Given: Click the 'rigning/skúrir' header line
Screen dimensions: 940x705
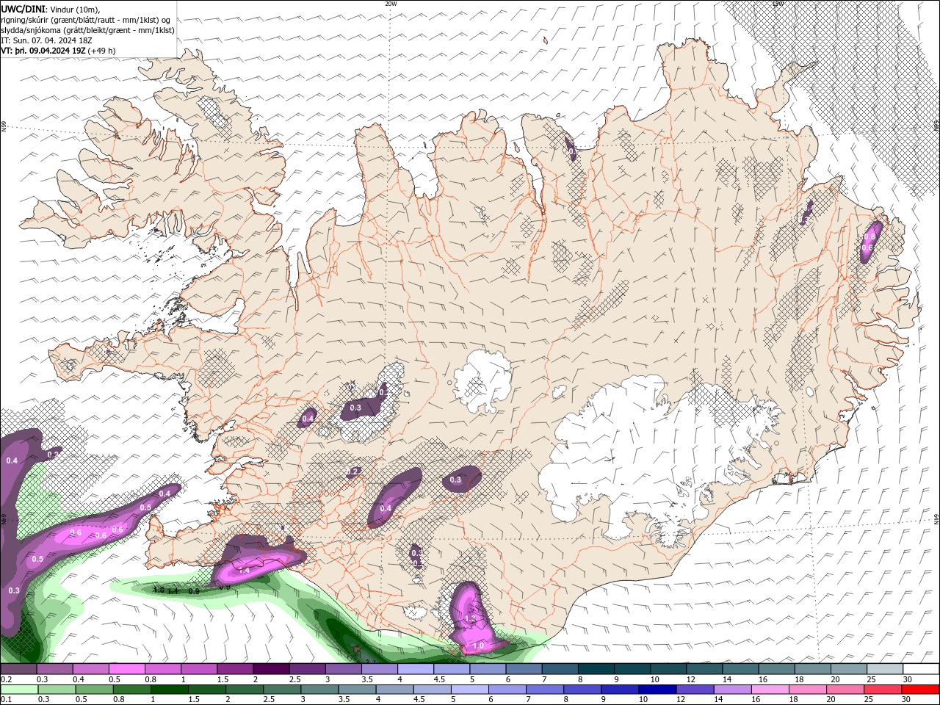Looking at the screenshot, I should 86,20.
